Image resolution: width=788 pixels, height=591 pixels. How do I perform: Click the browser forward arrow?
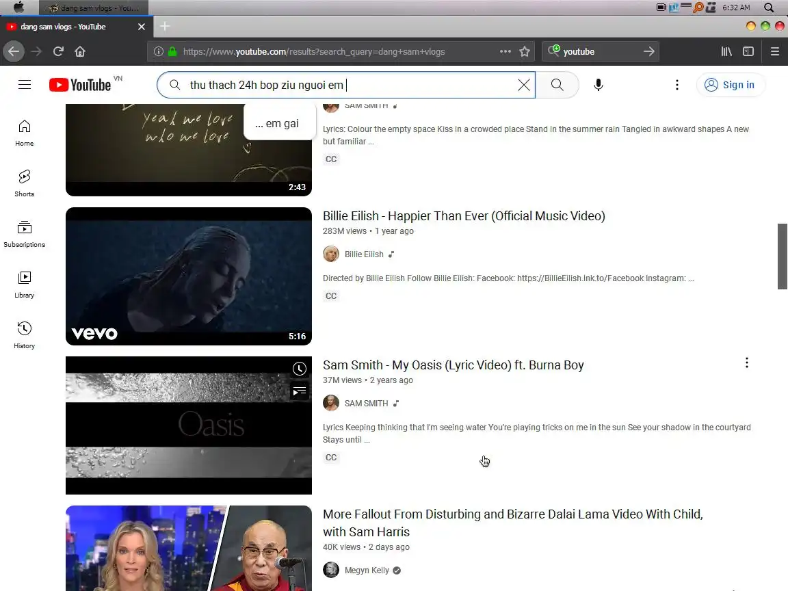coord(36,51)
